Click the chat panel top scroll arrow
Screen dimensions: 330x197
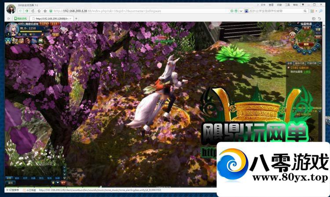(64, 168)
